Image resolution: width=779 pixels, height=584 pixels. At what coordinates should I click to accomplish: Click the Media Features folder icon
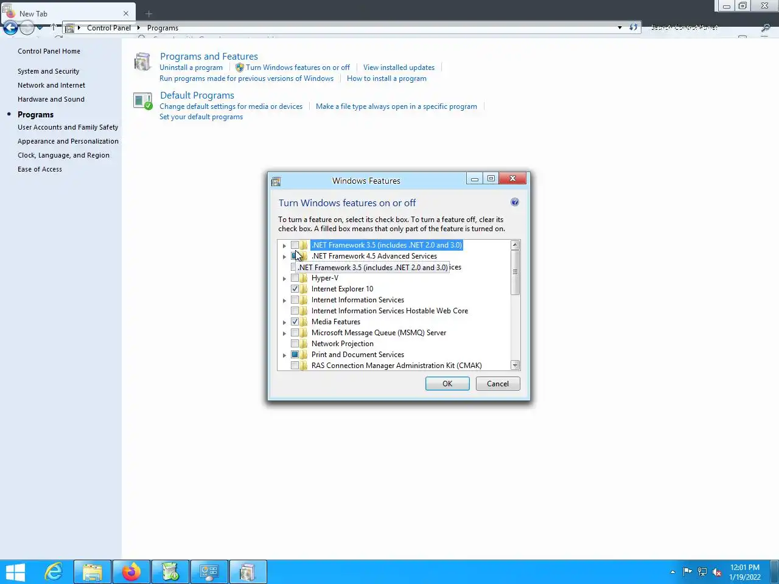point(303,322)
